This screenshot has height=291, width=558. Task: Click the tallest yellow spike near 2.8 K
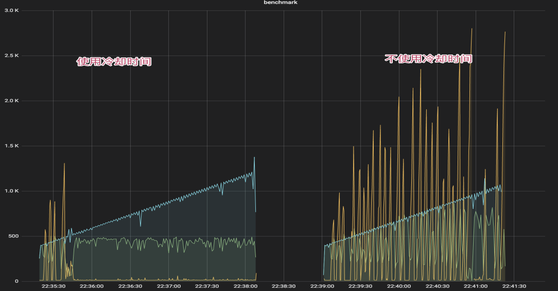click(x=472, y=29)
